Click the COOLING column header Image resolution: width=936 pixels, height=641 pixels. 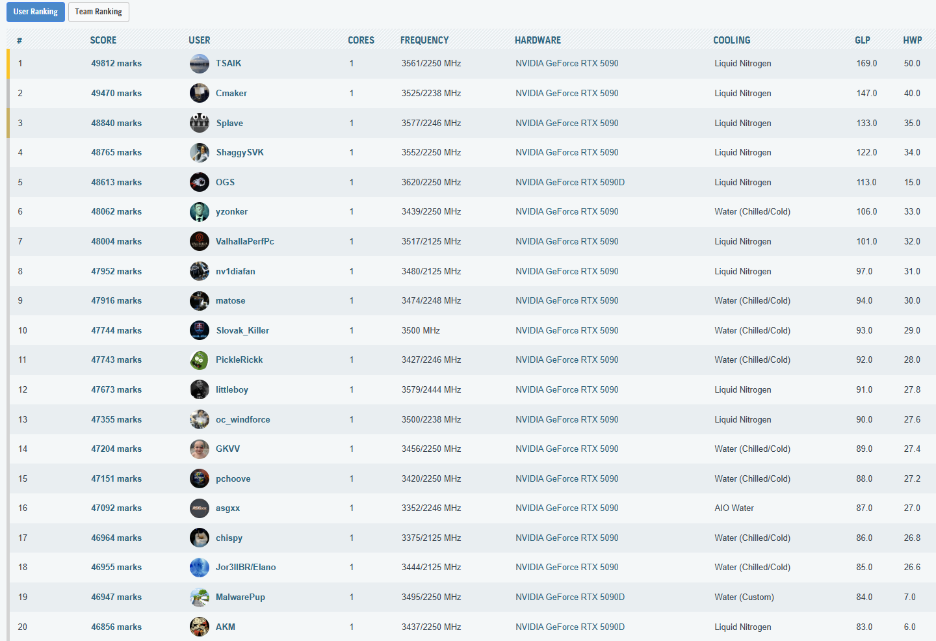[731, 40]
